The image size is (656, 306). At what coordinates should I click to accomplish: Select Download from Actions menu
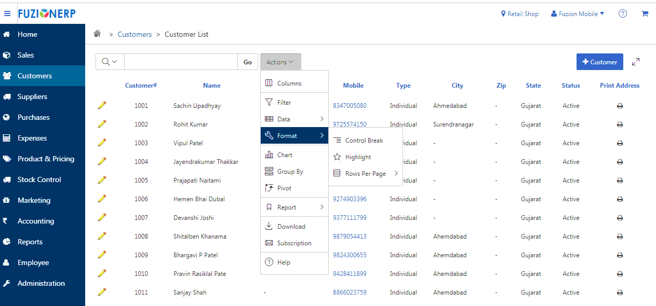point(291,227)
